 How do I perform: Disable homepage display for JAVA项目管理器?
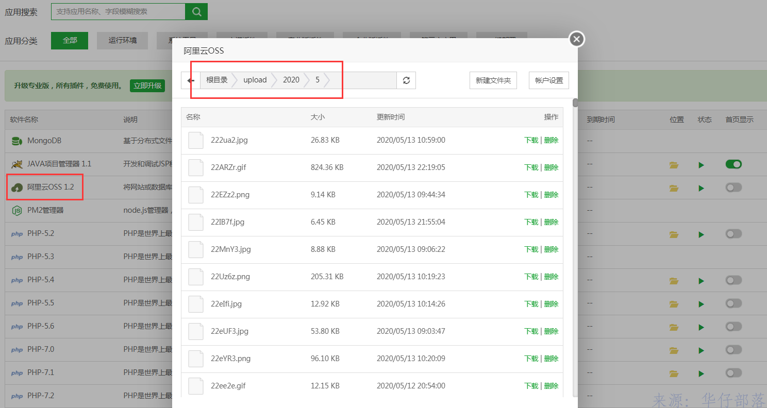pyautogui.click(x=733, y=164)
